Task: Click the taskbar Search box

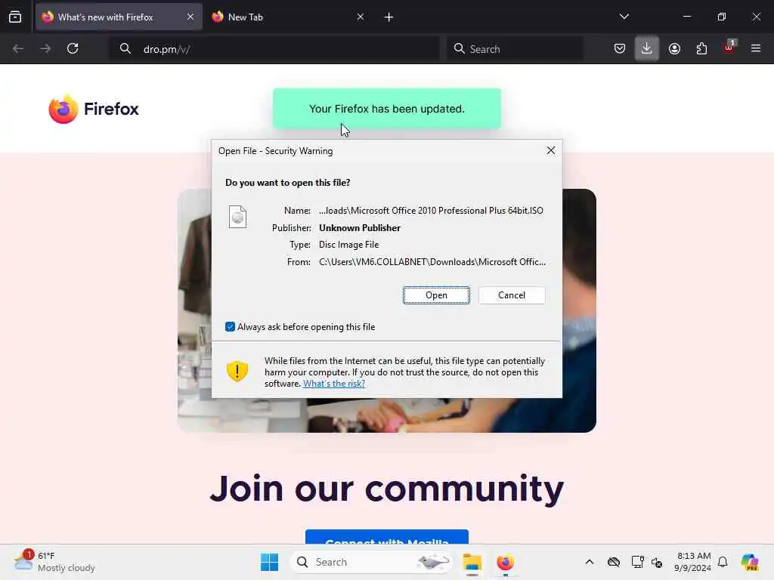Action: click(x=371, y=562)
